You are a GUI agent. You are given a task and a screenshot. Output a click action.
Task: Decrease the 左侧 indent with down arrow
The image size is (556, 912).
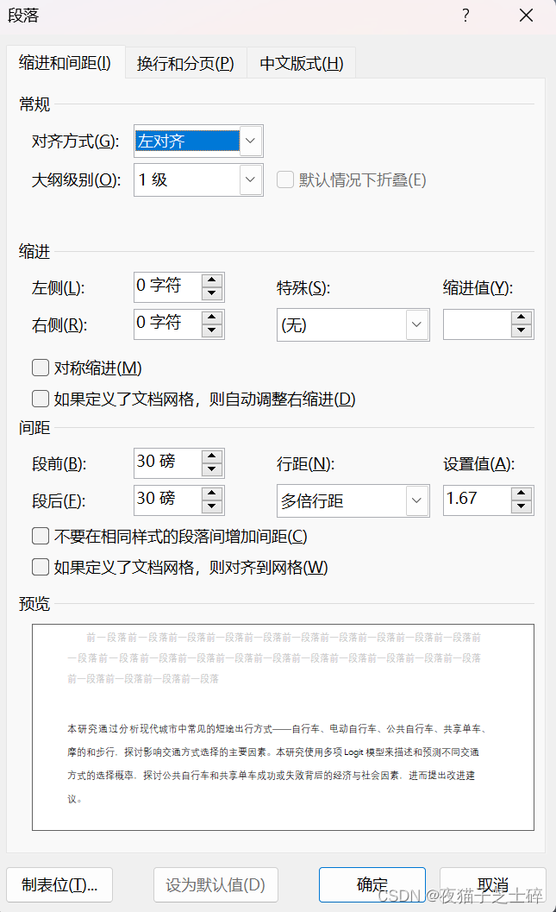[212, 293]
